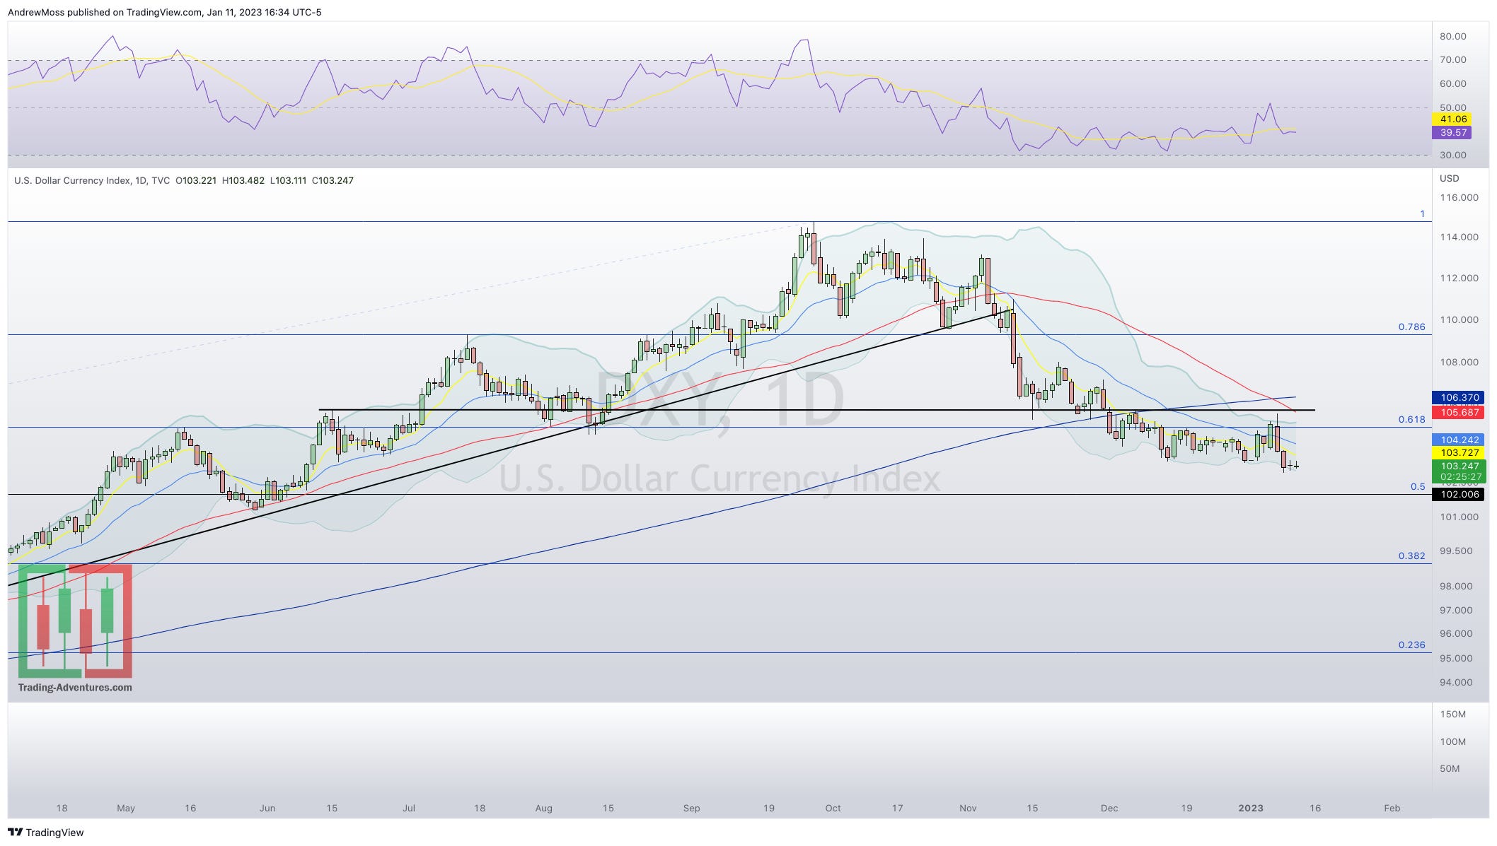This screenshot has height=846, width=1497.
Task: Click the green 103.247 current price label
Action: [1460, 466]
